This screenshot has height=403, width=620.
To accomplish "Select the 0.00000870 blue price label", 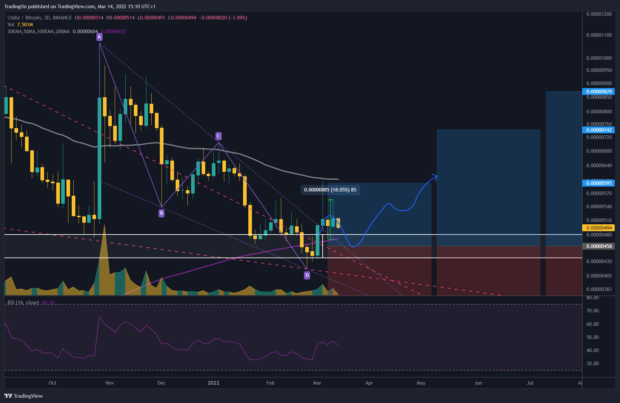I will click(599, 91).
